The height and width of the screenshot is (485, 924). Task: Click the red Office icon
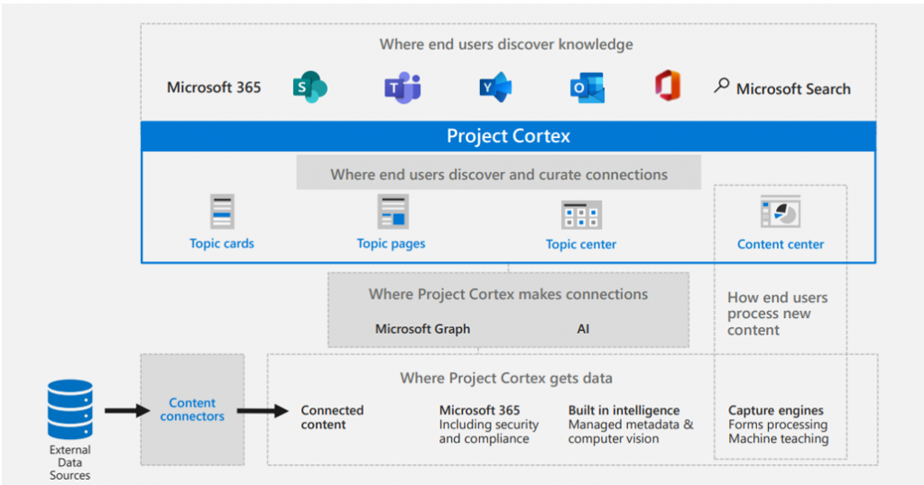(x=669, y=86)
